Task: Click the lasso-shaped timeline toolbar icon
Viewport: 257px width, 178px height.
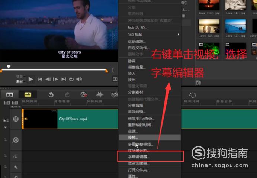Action: click(193, 95)
